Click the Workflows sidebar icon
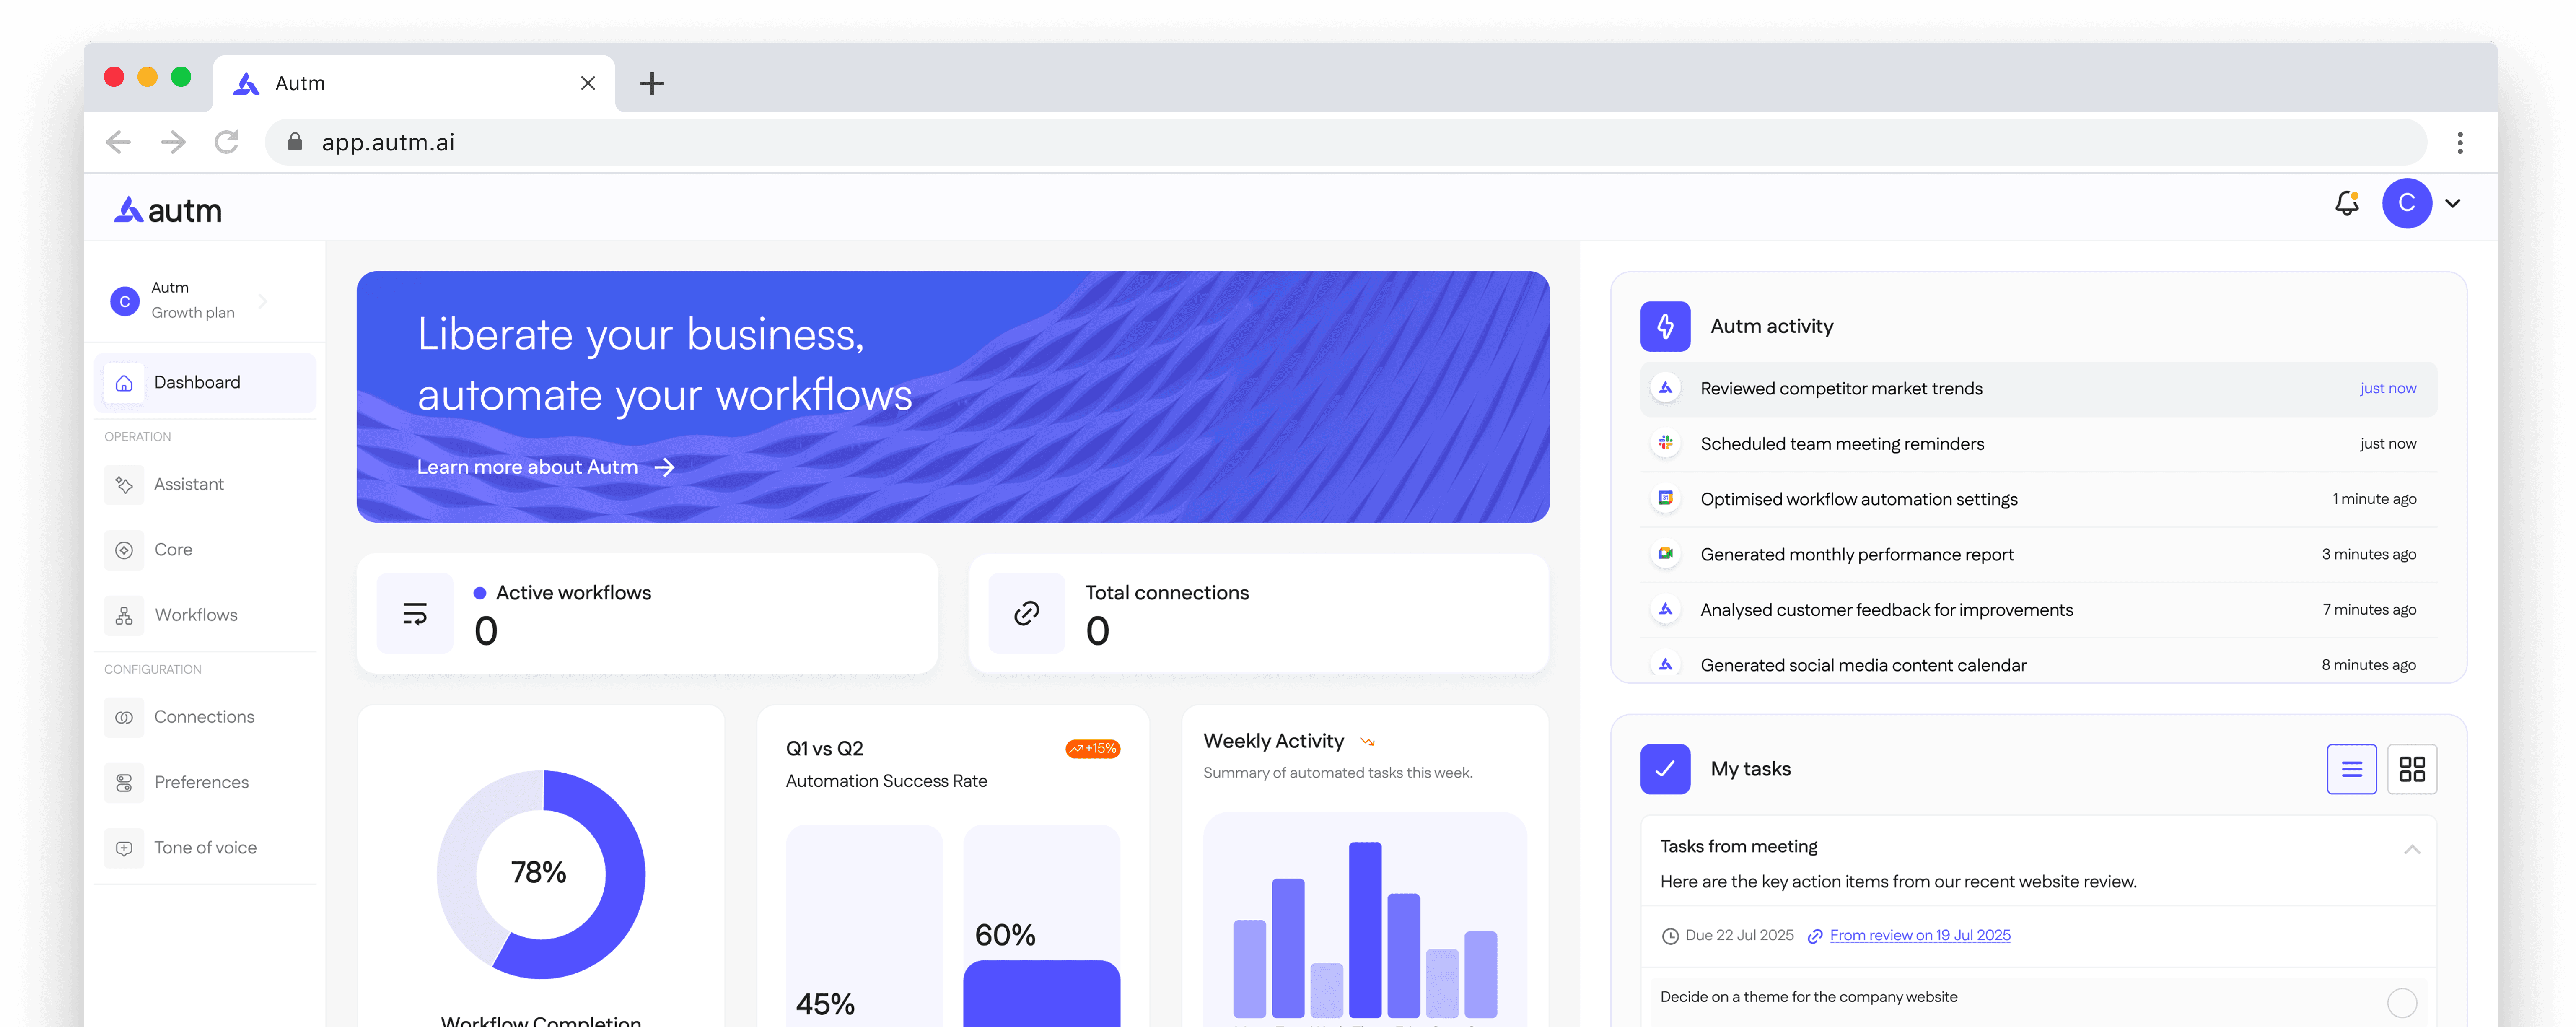This screenshot has height=1027, width=2576. (x=124, y=615)
